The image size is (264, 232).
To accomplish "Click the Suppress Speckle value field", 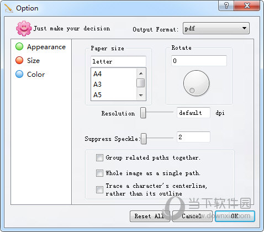I will 193,137.
